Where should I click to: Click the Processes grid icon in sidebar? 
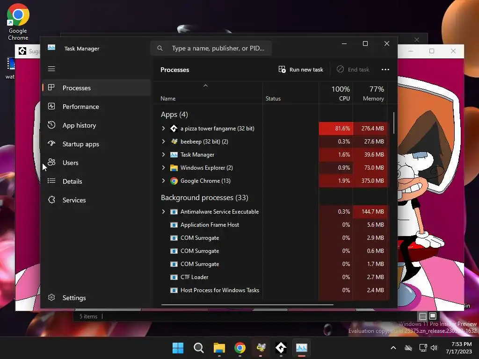tap(51, 87)
